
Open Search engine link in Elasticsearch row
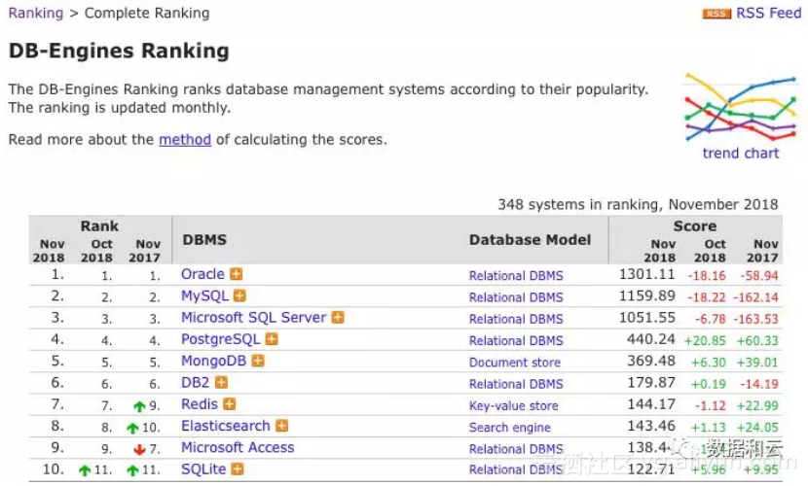510,428
